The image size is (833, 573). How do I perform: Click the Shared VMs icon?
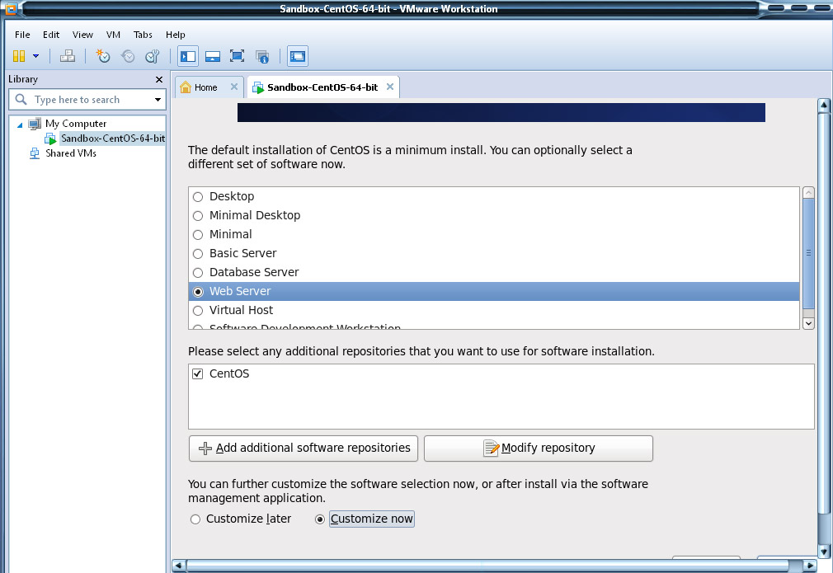point(35,153)
